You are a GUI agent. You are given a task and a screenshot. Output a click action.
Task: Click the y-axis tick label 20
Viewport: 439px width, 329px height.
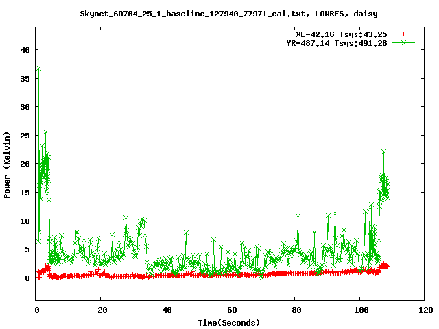(x=25, y=164)
